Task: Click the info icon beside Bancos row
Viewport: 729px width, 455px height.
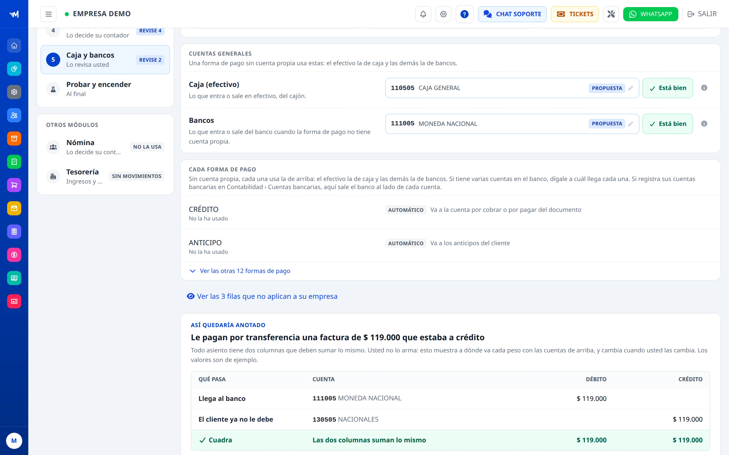Action: click(x=704, y=124)
